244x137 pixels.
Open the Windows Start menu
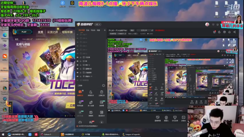3,134
